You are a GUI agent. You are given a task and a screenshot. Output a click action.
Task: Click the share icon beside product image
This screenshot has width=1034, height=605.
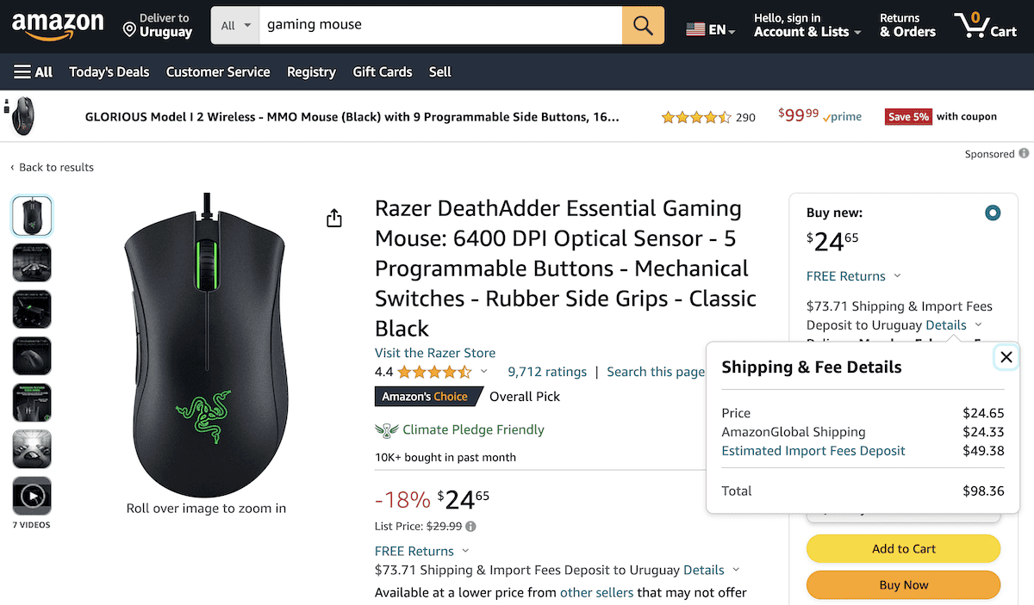(x=334, y=219)
